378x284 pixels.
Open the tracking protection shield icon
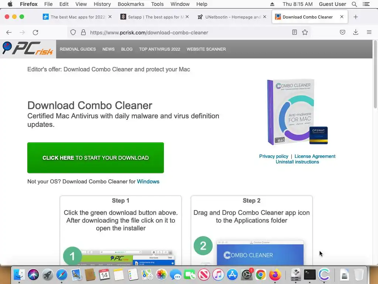73,33
